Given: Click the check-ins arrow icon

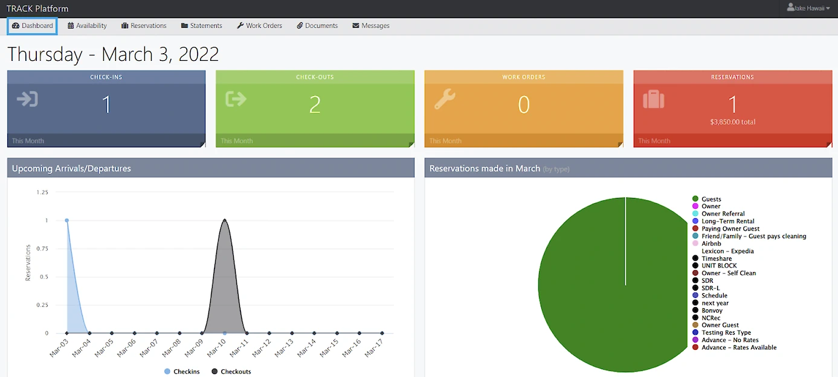Looking at the screenshot, I should [x=28, y=99].
